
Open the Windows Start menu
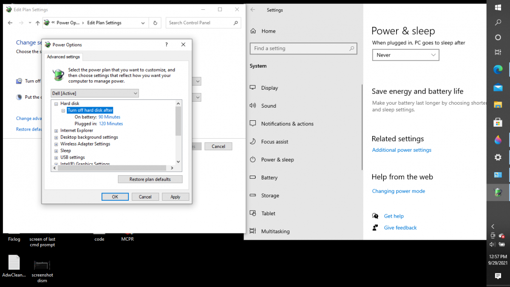click(498, 7)
